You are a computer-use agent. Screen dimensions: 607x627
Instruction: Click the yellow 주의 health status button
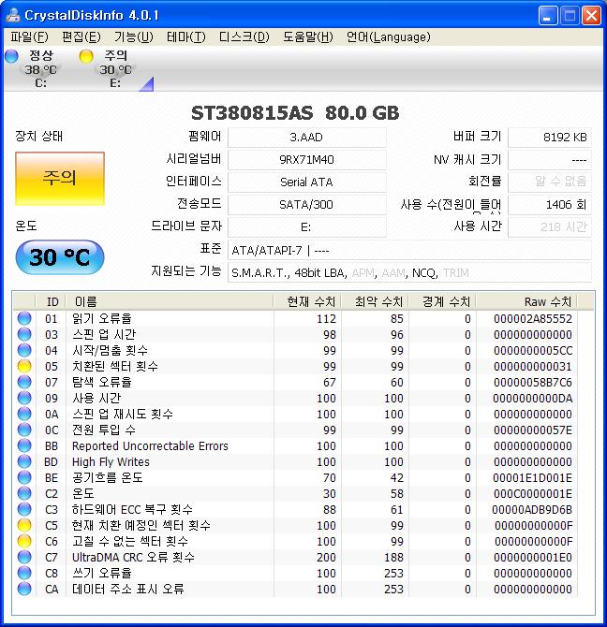click(60, 179)
